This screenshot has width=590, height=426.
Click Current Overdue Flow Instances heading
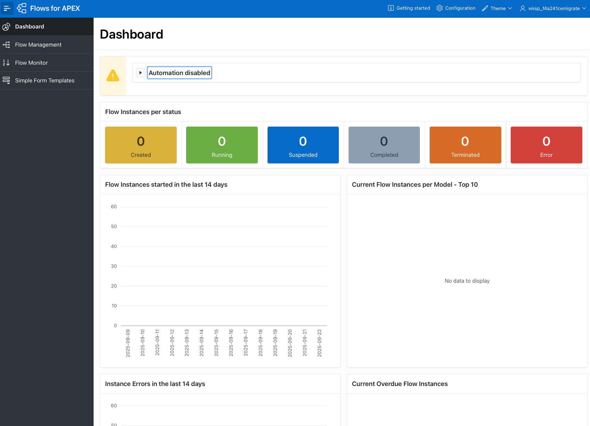coord(400,384)
